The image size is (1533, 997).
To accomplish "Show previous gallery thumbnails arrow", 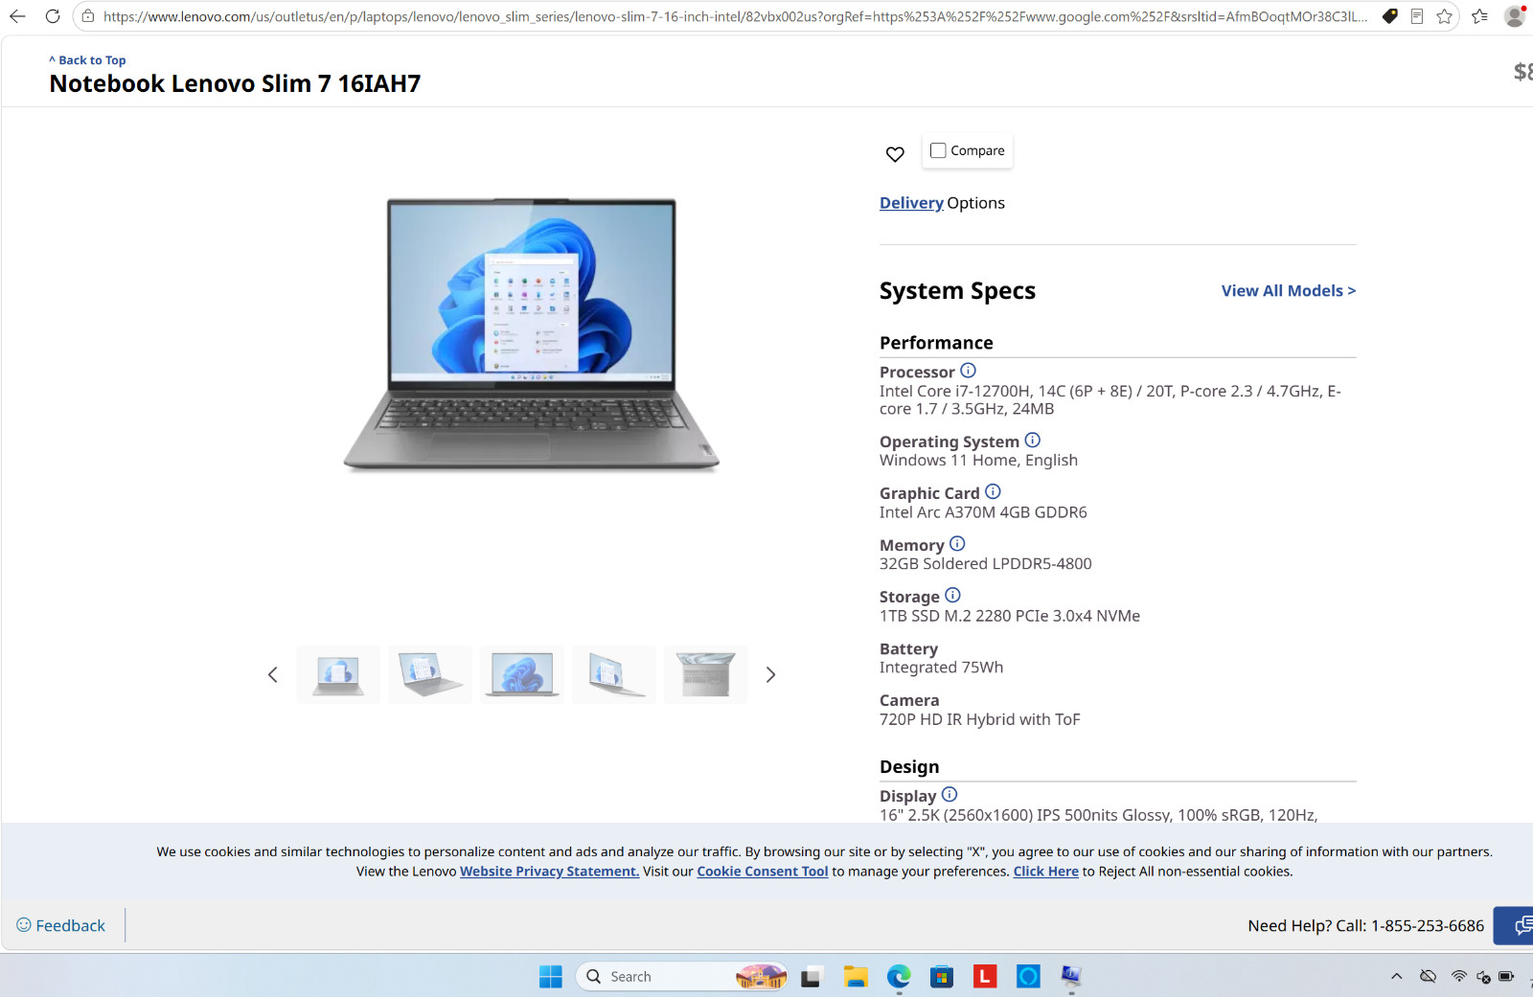I will point(273,674).
